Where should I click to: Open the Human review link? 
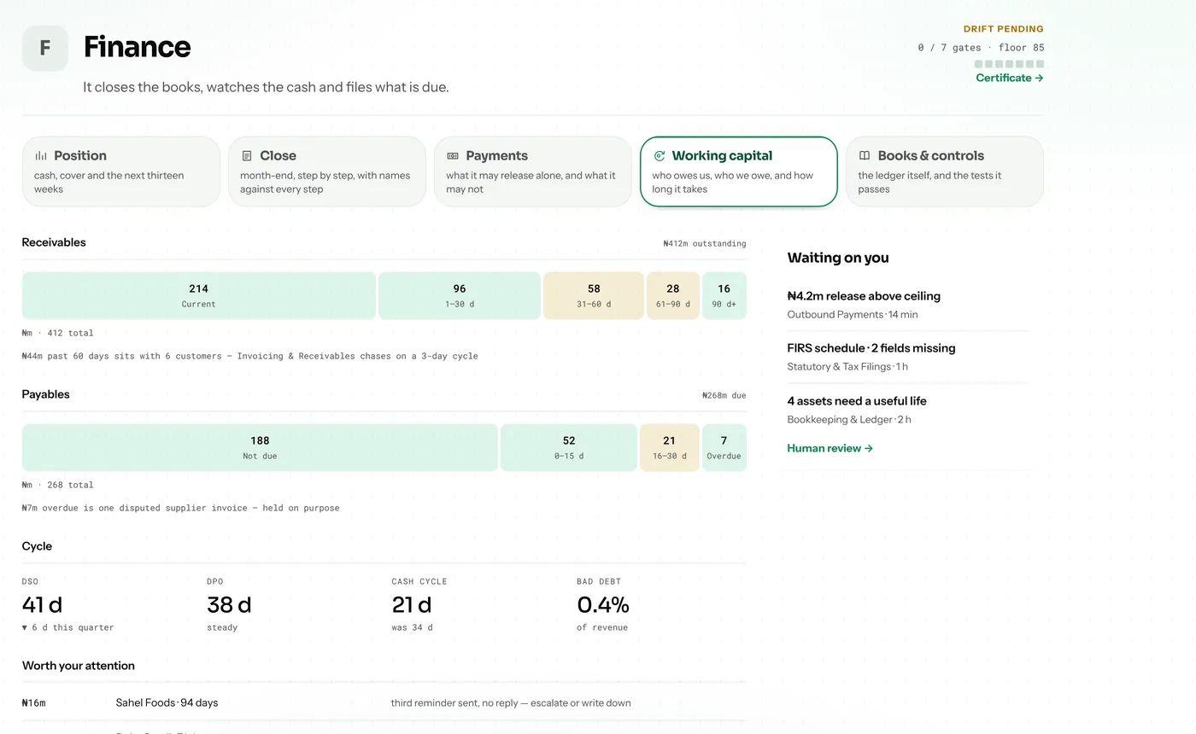pos(830,448)
